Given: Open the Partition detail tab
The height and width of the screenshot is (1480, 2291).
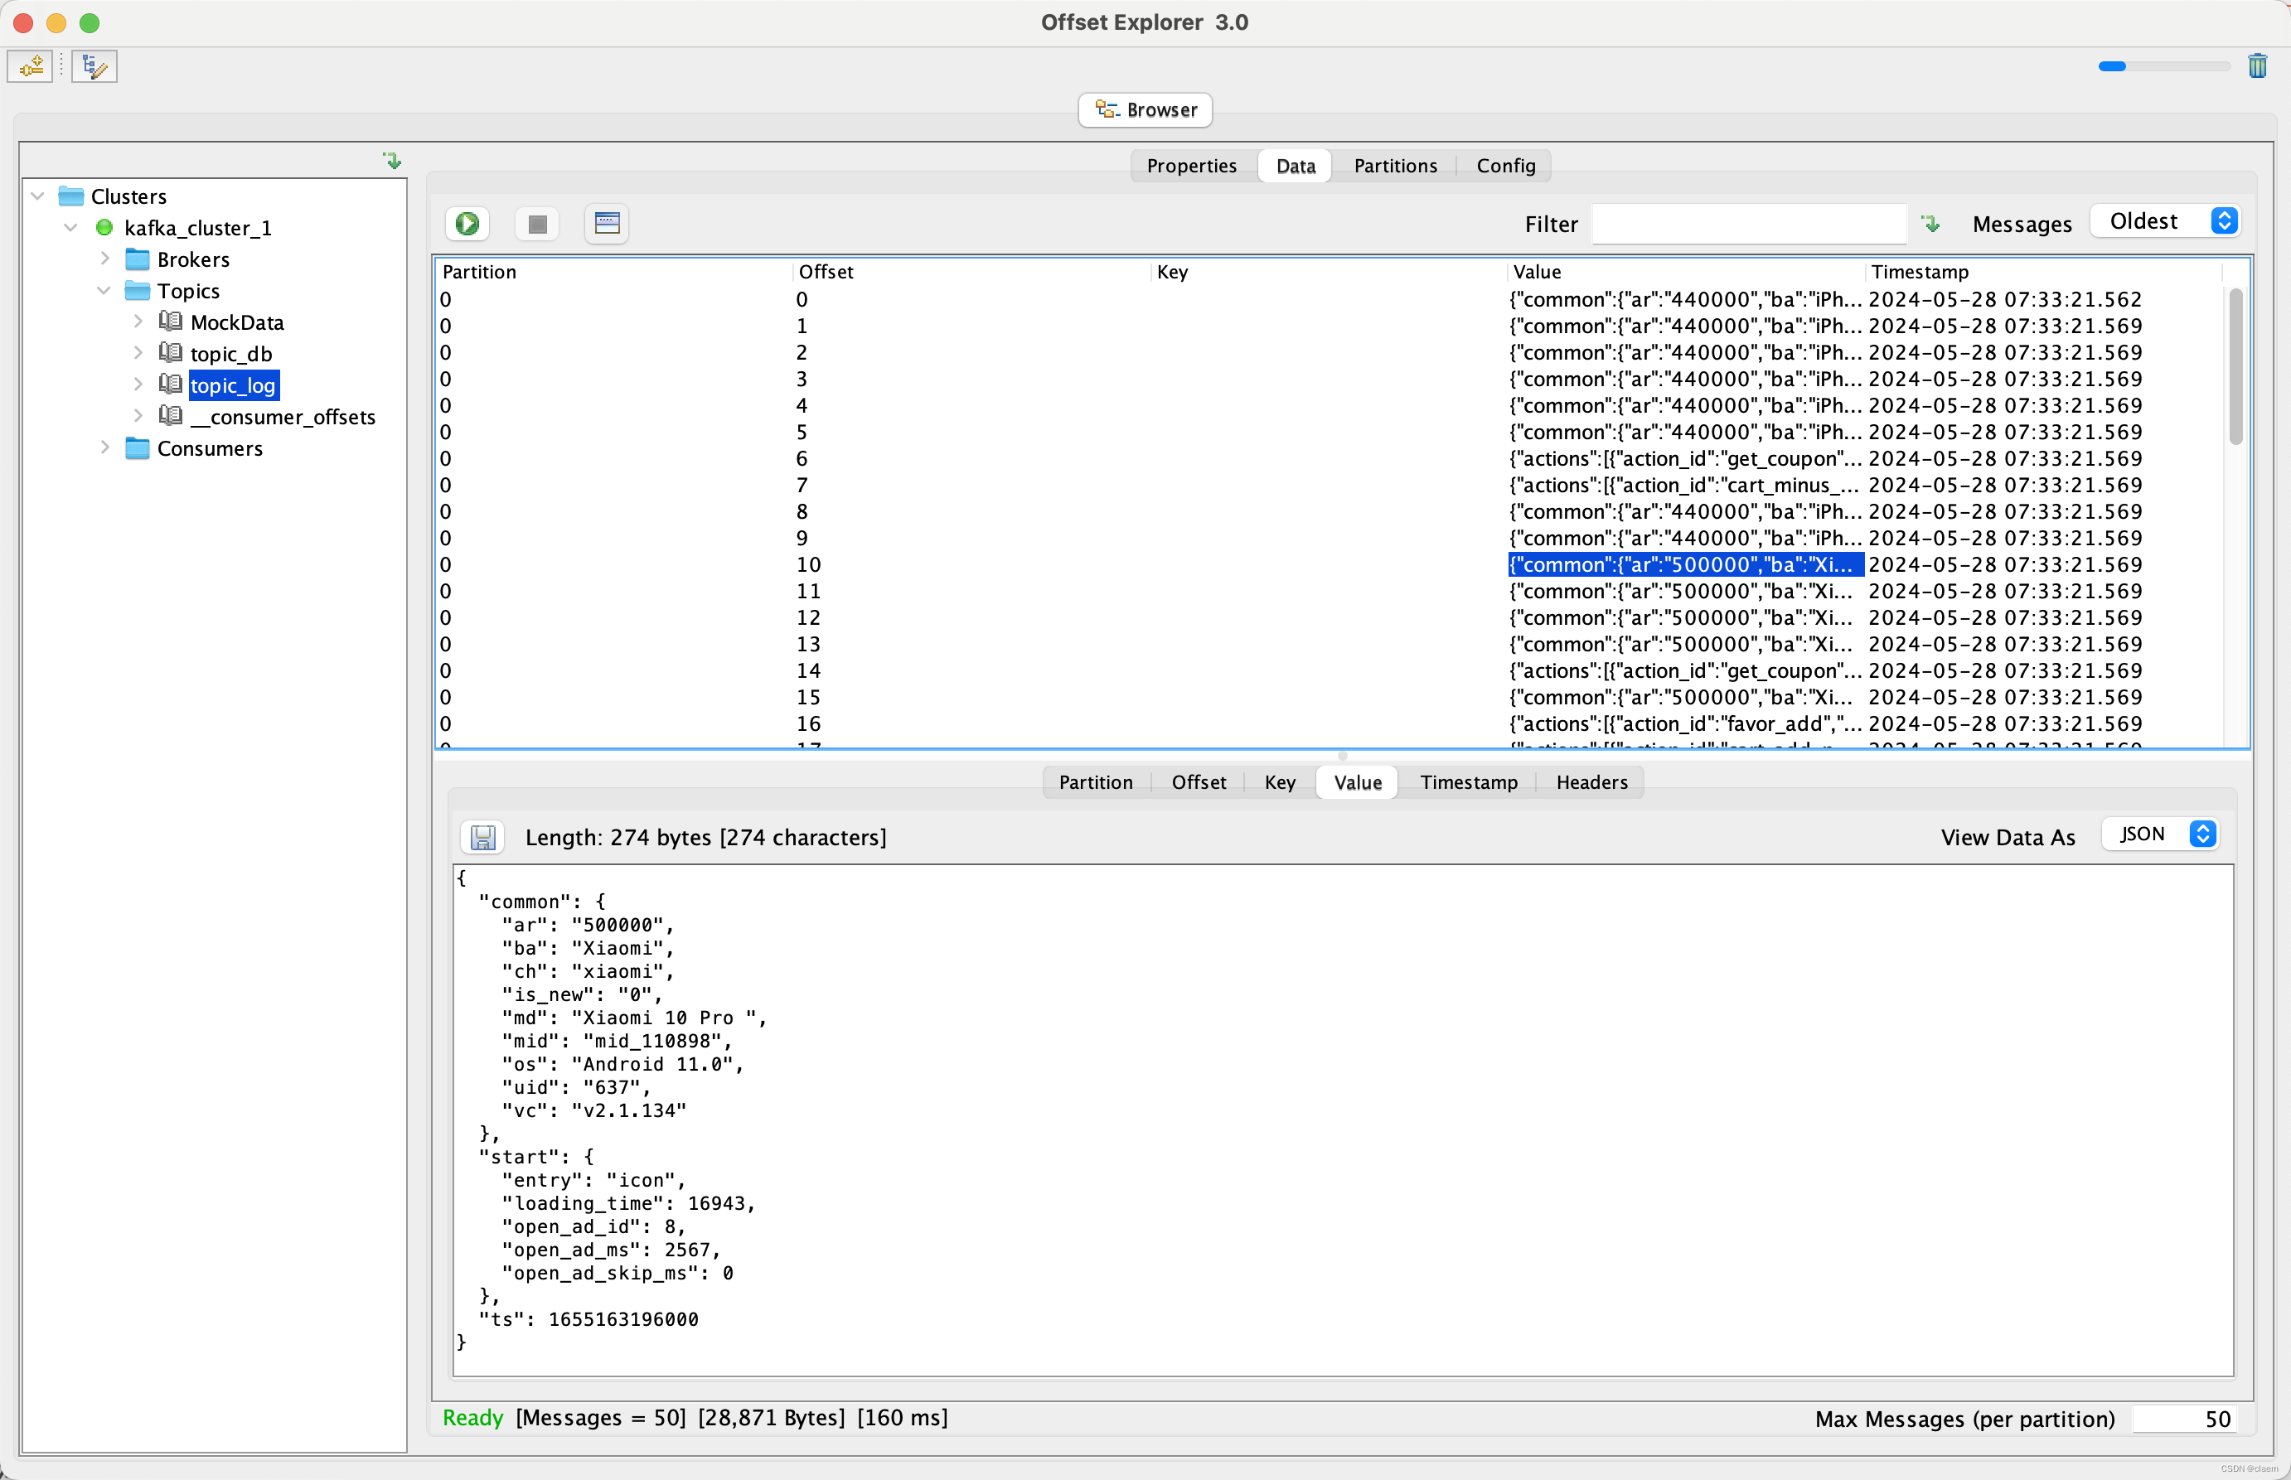Looking at the screenshot, I should (x=1096, y=782).
